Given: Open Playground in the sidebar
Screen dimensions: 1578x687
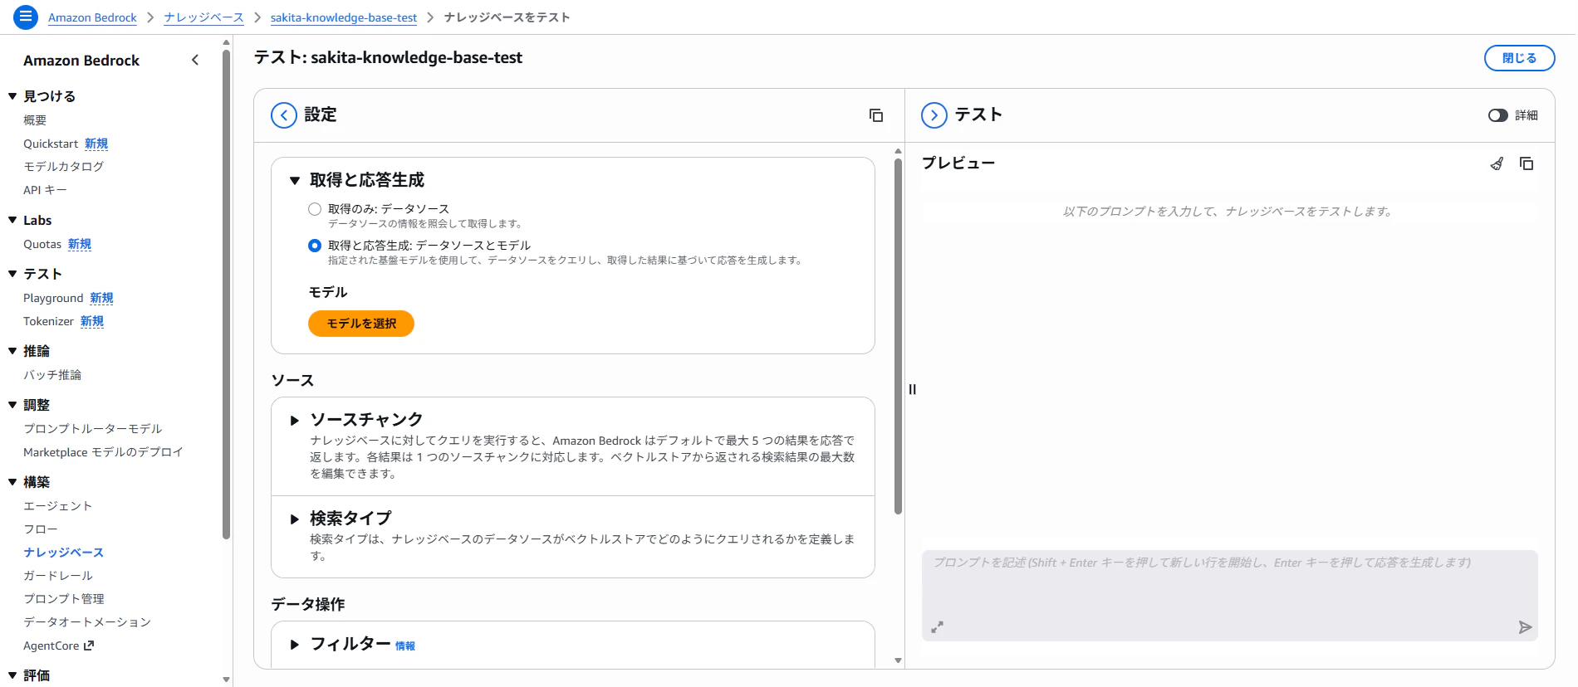Looking at the screenshot, I should [53, 298].
